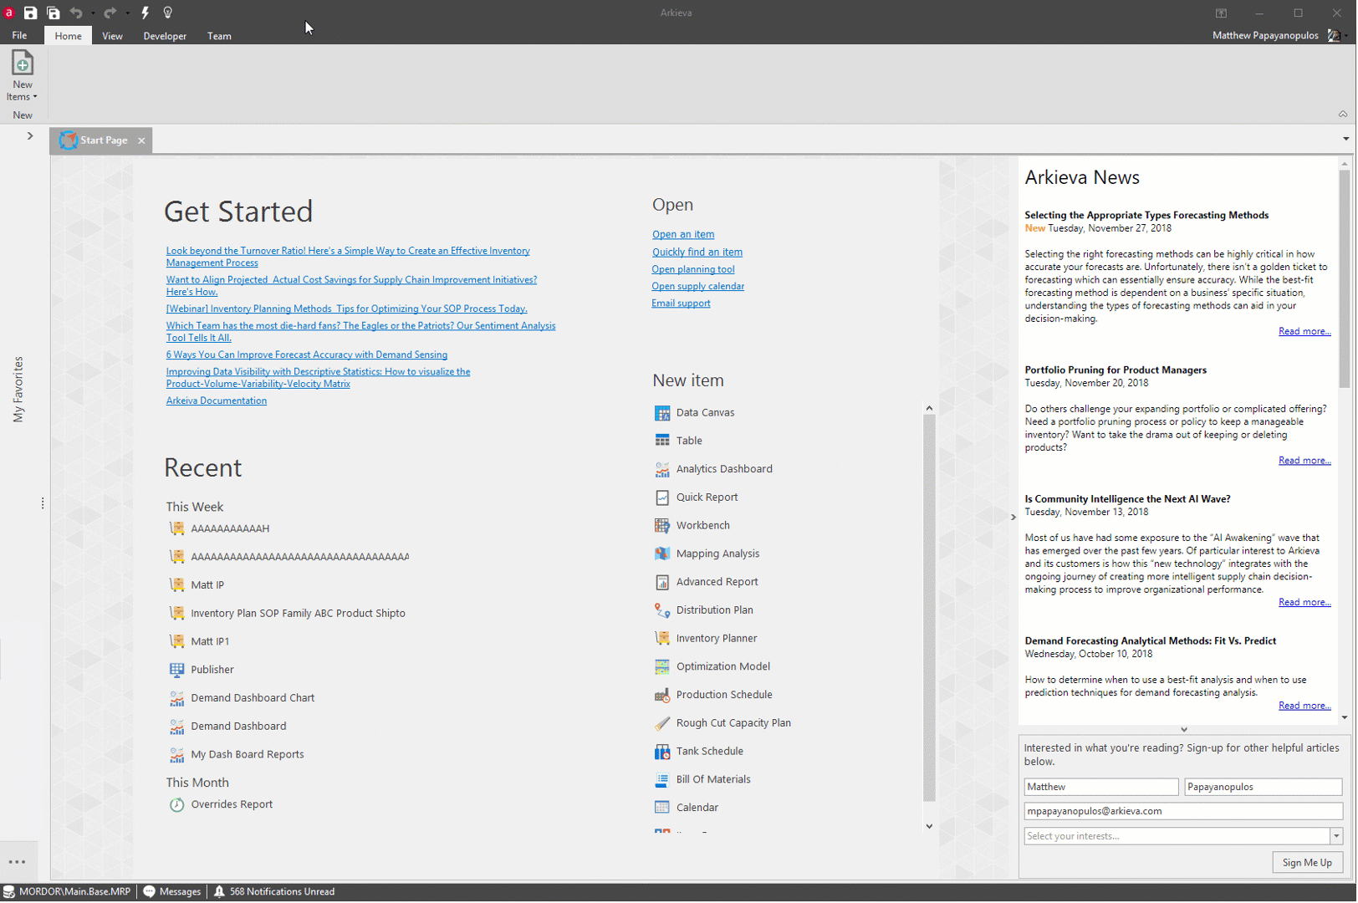
Task: Click the more options ellipsis at bottom left
Action: (x=18, y=862)
